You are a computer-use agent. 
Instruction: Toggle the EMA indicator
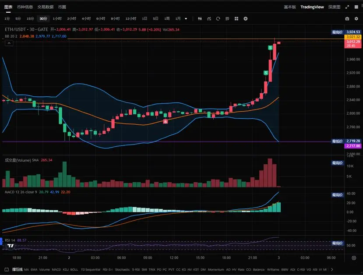tap(34, 269)
